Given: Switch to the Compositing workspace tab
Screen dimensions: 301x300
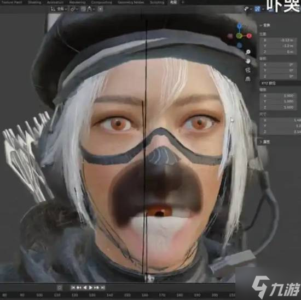Looking at the screenshot, I should (x=102, y=3).
